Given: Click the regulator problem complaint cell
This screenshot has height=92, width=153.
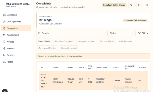Looking at the screenshot, I should tap(100, 81).
